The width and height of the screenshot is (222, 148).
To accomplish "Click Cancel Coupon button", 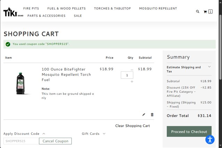I will (x=55, y=141).
